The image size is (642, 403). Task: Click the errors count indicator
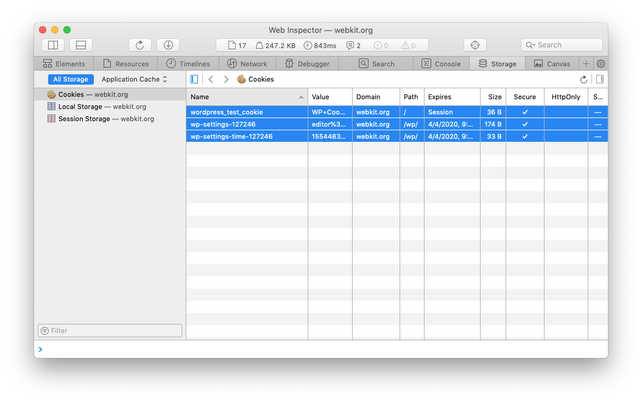[x=381, y=46]
